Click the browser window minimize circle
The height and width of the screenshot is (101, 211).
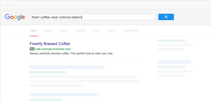tap(8, 5)
